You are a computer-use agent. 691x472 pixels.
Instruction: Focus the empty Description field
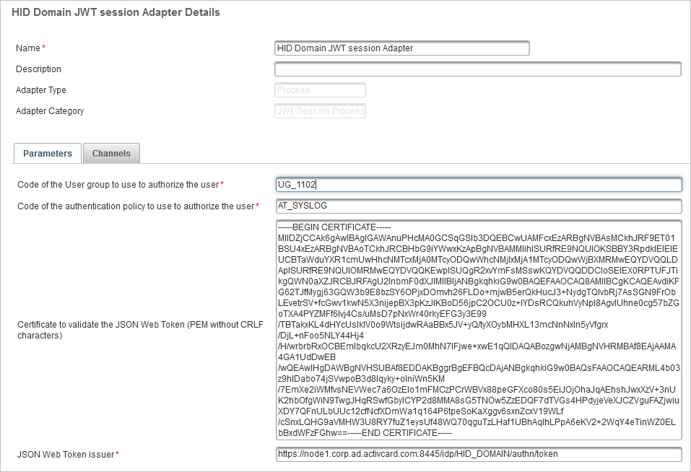tap(478, 69)
